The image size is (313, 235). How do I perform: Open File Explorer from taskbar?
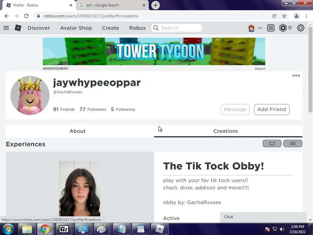click(27, 229)
